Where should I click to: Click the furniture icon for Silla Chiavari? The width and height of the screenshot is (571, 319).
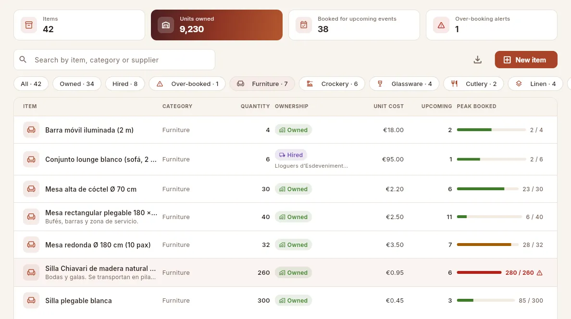(31, 272)
